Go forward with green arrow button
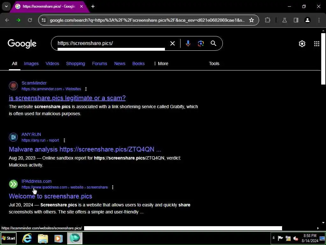 coord(18,20)
